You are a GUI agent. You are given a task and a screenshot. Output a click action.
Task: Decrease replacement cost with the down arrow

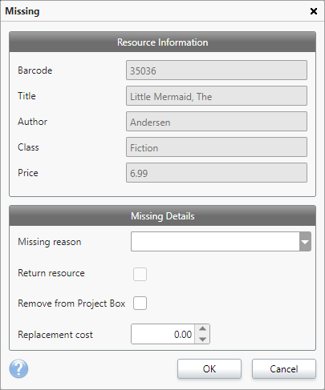tap(202, 339)
